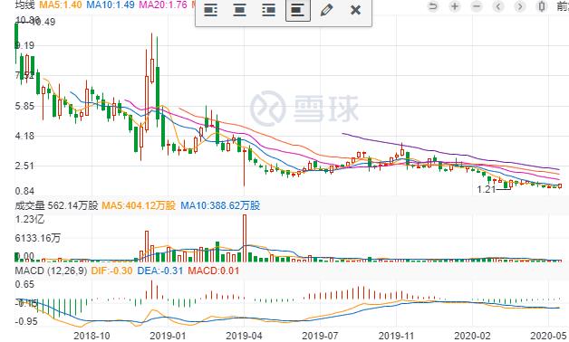This screenshot has width=569, height=342.
Task: Click the 2019-11 date axis label
Action: [396, 336]
